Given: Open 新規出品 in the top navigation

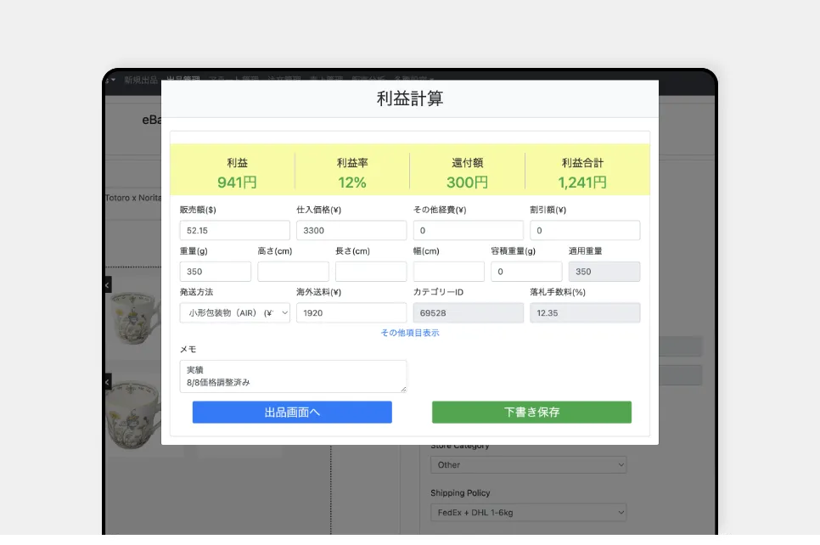Looking at the screenshot, I should [140, 80].
